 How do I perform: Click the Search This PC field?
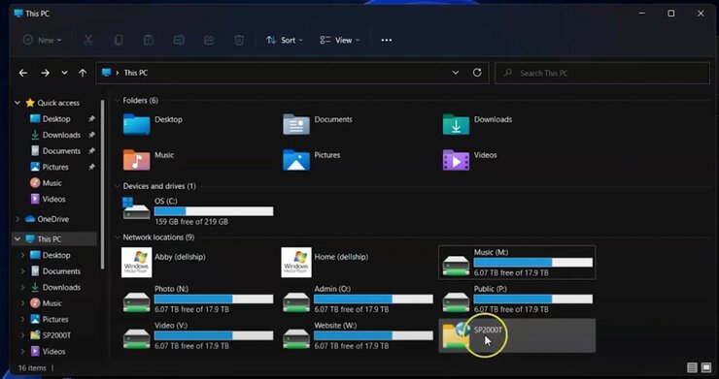click(x=602, y=73)
